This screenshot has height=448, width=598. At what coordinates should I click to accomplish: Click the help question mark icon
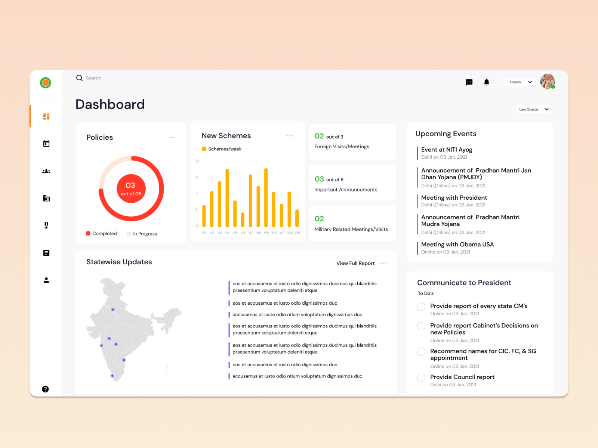tap(45, 389)
